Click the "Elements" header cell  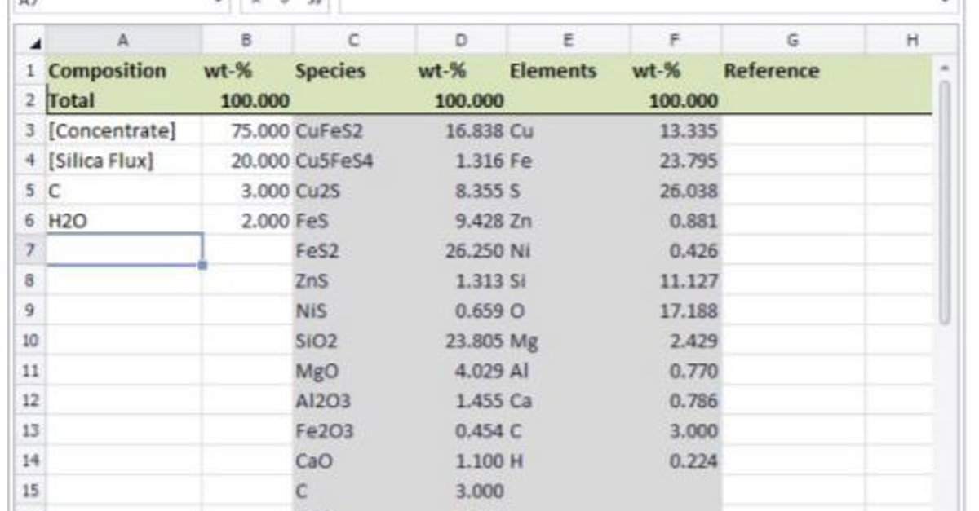tap(569, 71)
